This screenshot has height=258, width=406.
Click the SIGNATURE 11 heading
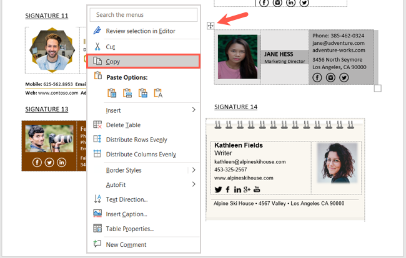47,16
